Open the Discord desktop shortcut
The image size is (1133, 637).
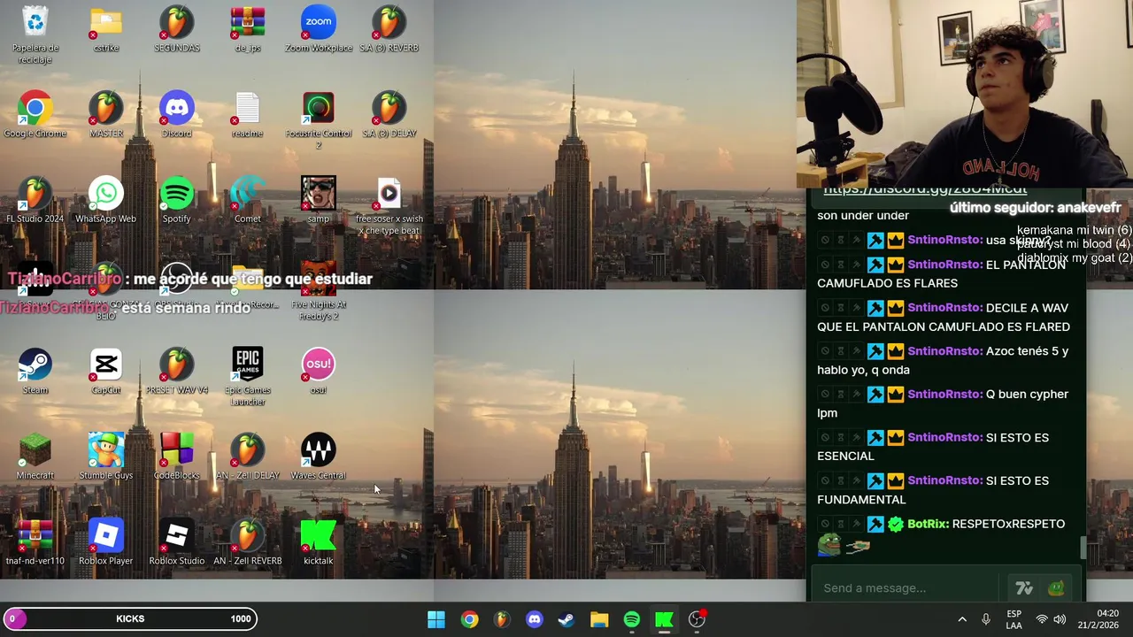pyautogui.click(x=177, y=114)
